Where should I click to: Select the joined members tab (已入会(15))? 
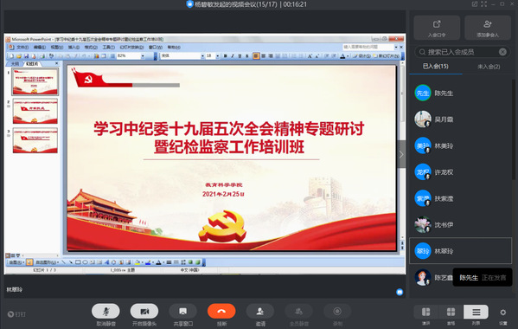point(435,67)
